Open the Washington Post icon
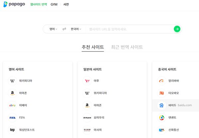 click(x=13, y=130)
